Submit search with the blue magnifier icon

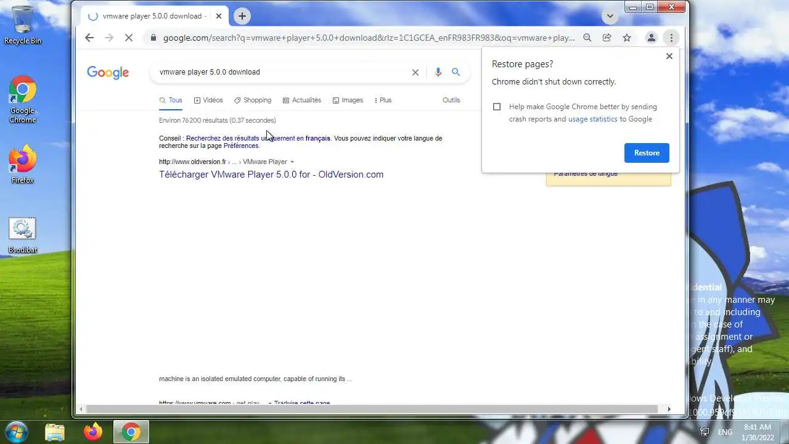click(x=456, y=72)
